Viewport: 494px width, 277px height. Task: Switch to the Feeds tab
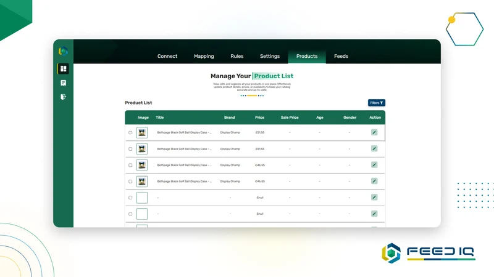tap(341, 56)
